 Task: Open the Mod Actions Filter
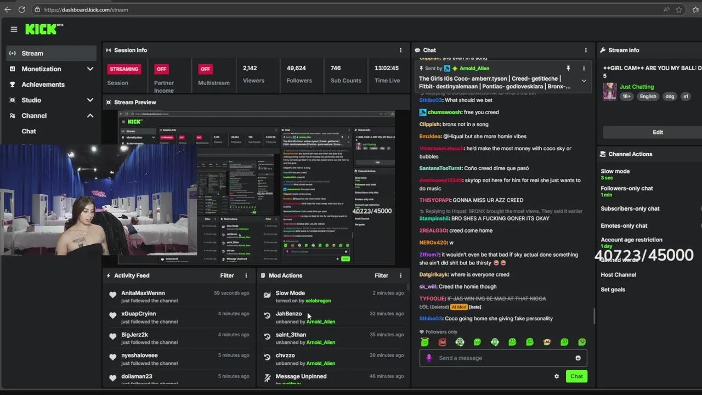pos(381,275)
